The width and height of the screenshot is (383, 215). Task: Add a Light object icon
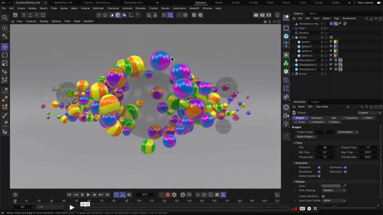point(286,124)
